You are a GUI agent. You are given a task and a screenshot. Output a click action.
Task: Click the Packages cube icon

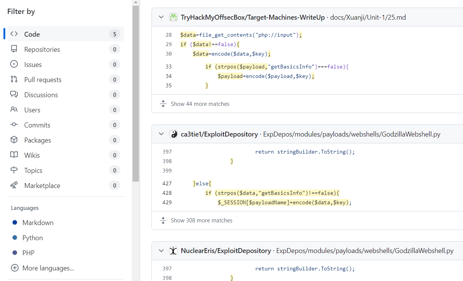14,140
